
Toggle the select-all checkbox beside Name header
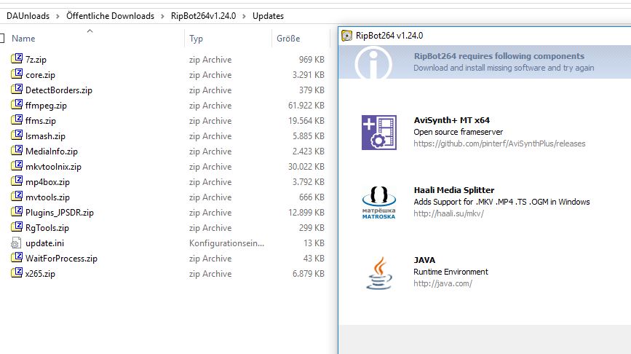(x=1, y=39)
